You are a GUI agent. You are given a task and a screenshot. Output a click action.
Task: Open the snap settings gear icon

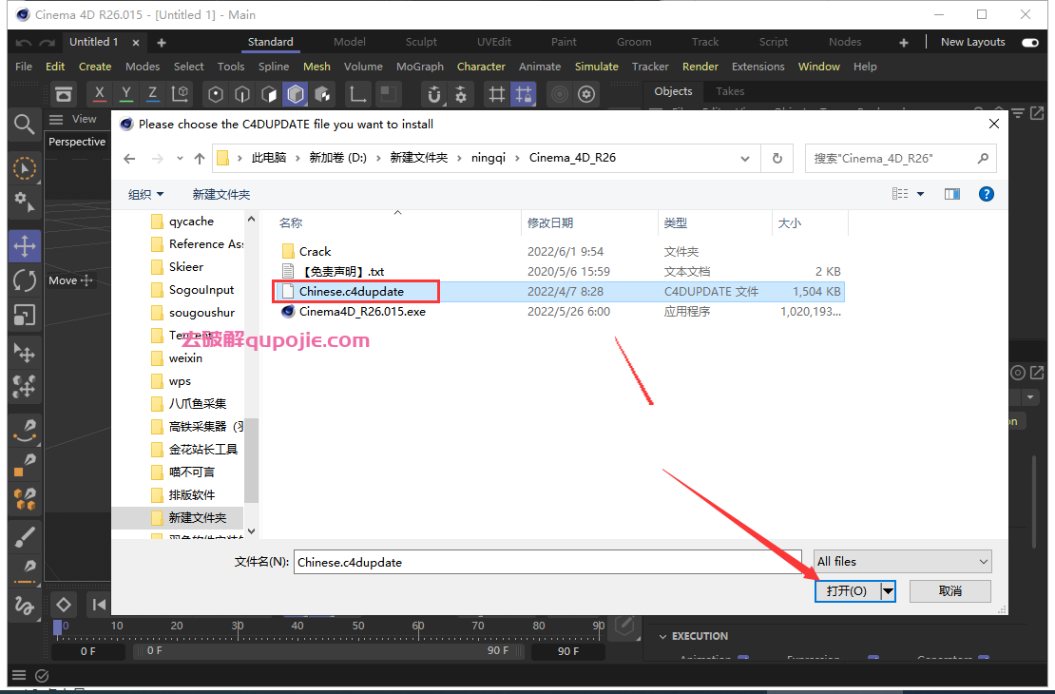[x=461, y=94]
